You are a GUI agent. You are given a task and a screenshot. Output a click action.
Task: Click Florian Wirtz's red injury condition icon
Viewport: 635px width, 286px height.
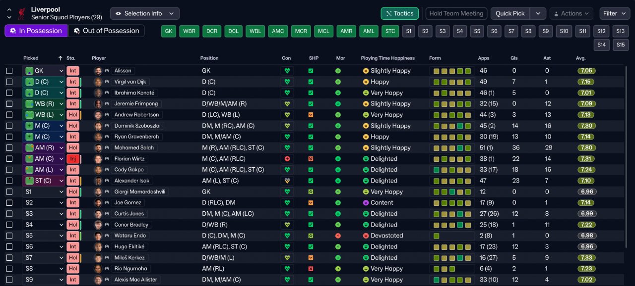tap(287, 159)
